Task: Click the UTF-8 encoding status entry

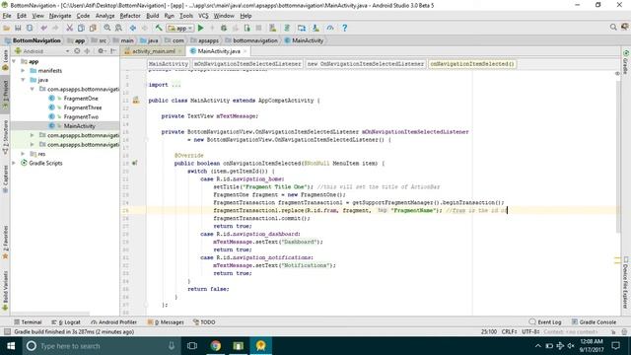Action: (x=530, y=331)
